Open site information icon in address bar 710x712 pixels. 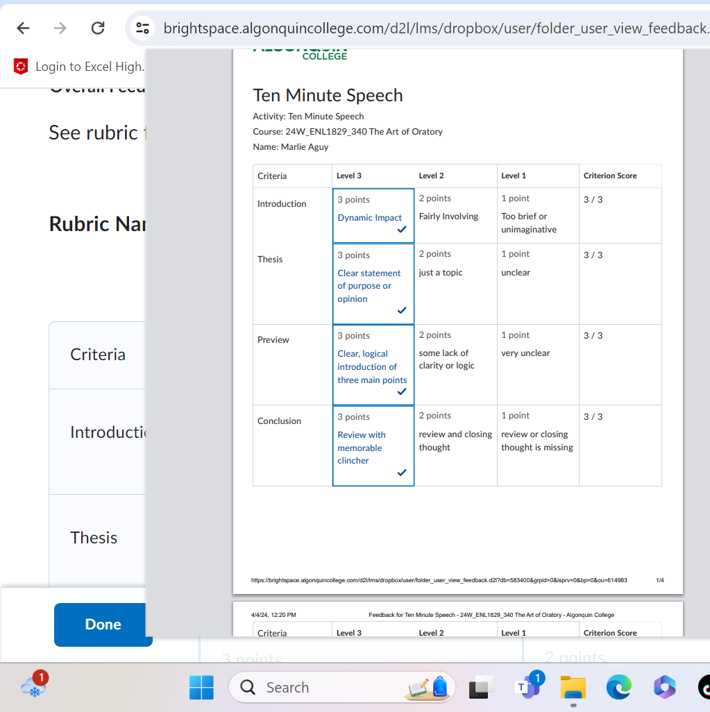tap(143, 28)
